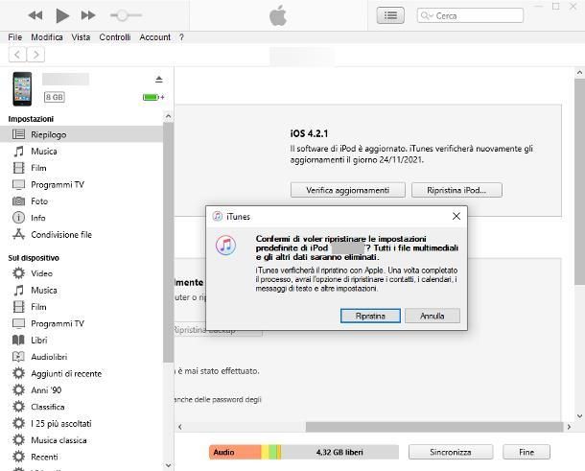Start playback with the Play button
585x471 pixels.
click(x=62, y=15)
